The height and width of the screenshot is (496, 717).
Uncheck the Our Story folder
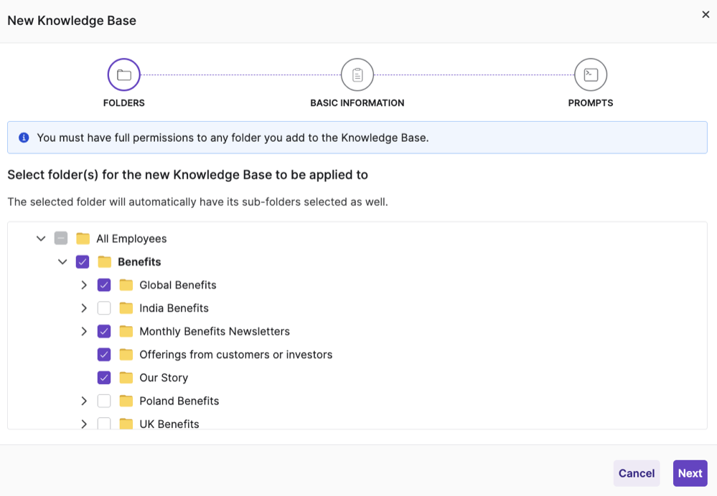point(104,377)
